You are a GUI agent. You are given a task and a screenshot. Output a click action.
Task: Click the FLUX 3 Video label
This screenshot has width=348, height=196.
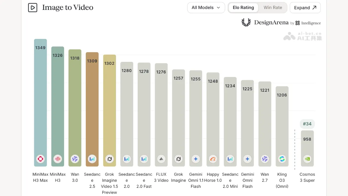(161, 177)
